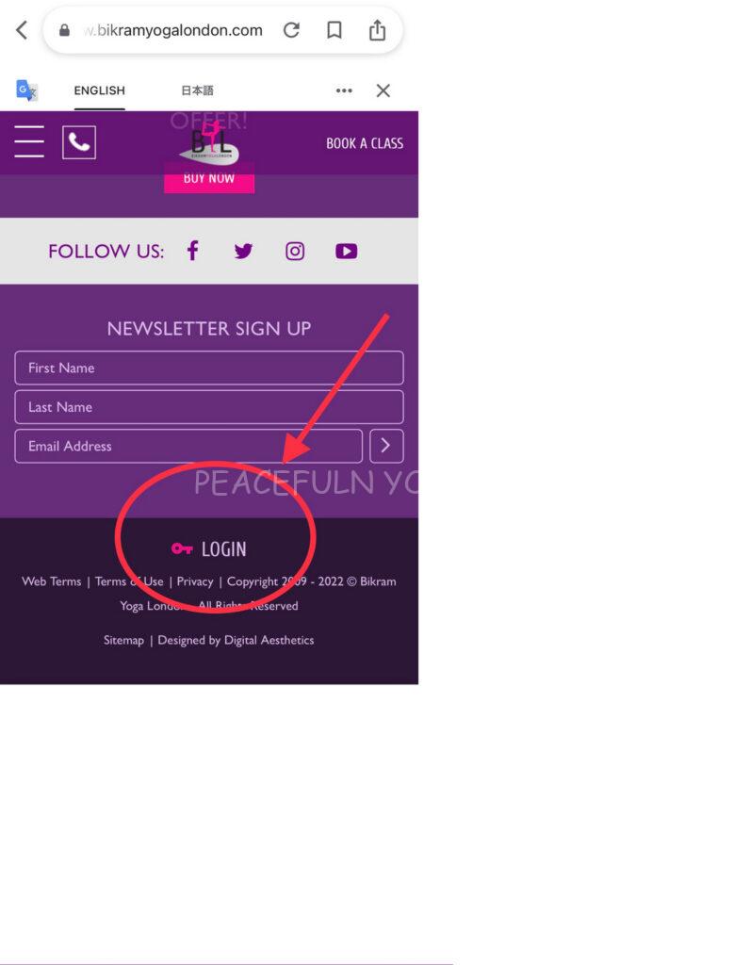Viewport: 750px width, 965px height.
Task: Bookmark this page icon
Action: pyautogui.click(x=334, y=29)
